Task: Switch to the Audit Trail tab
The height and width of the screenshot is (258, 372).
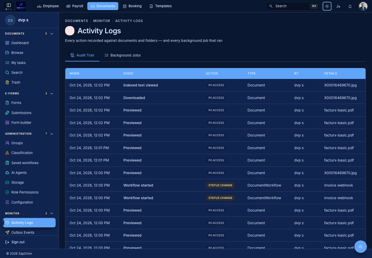Action: pyautogui.click(x=82, y=55)
